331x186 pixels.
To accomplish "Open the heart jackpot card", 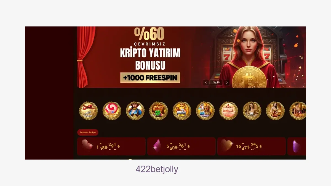I will click(111, 146).
